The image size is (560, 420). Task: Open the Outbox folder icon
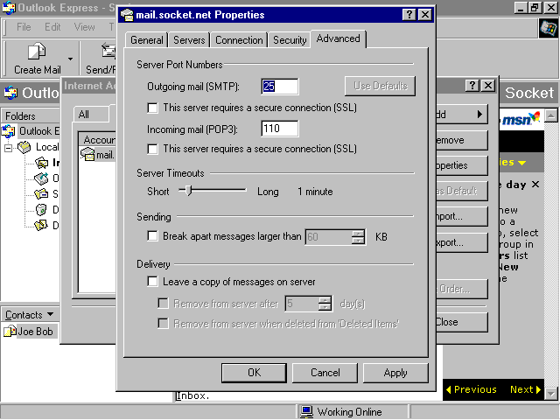(41, 178)
